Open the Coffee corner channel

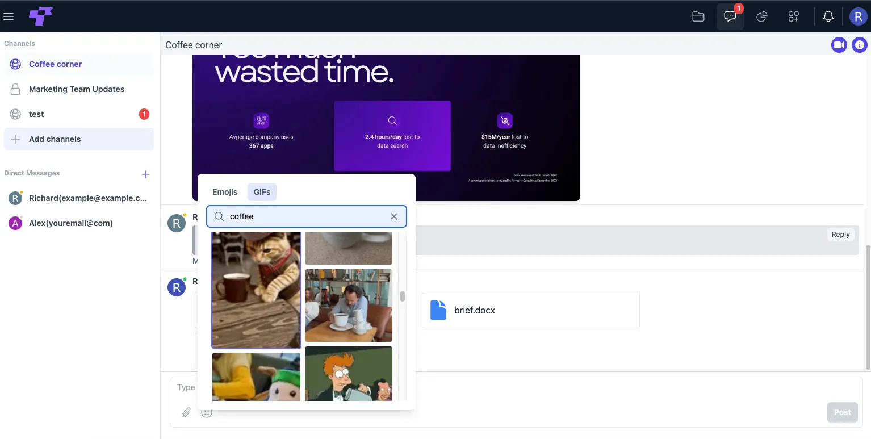[x=79, y=64]
